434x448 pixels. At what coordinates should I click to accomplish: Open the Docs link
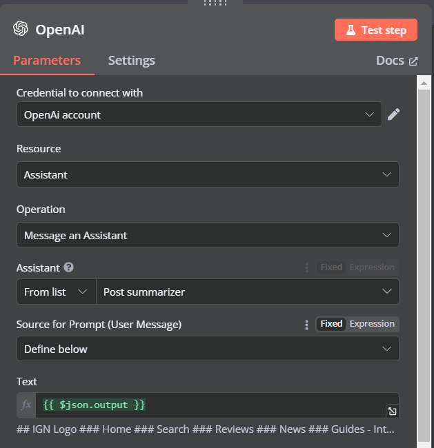tap(397, 61)
